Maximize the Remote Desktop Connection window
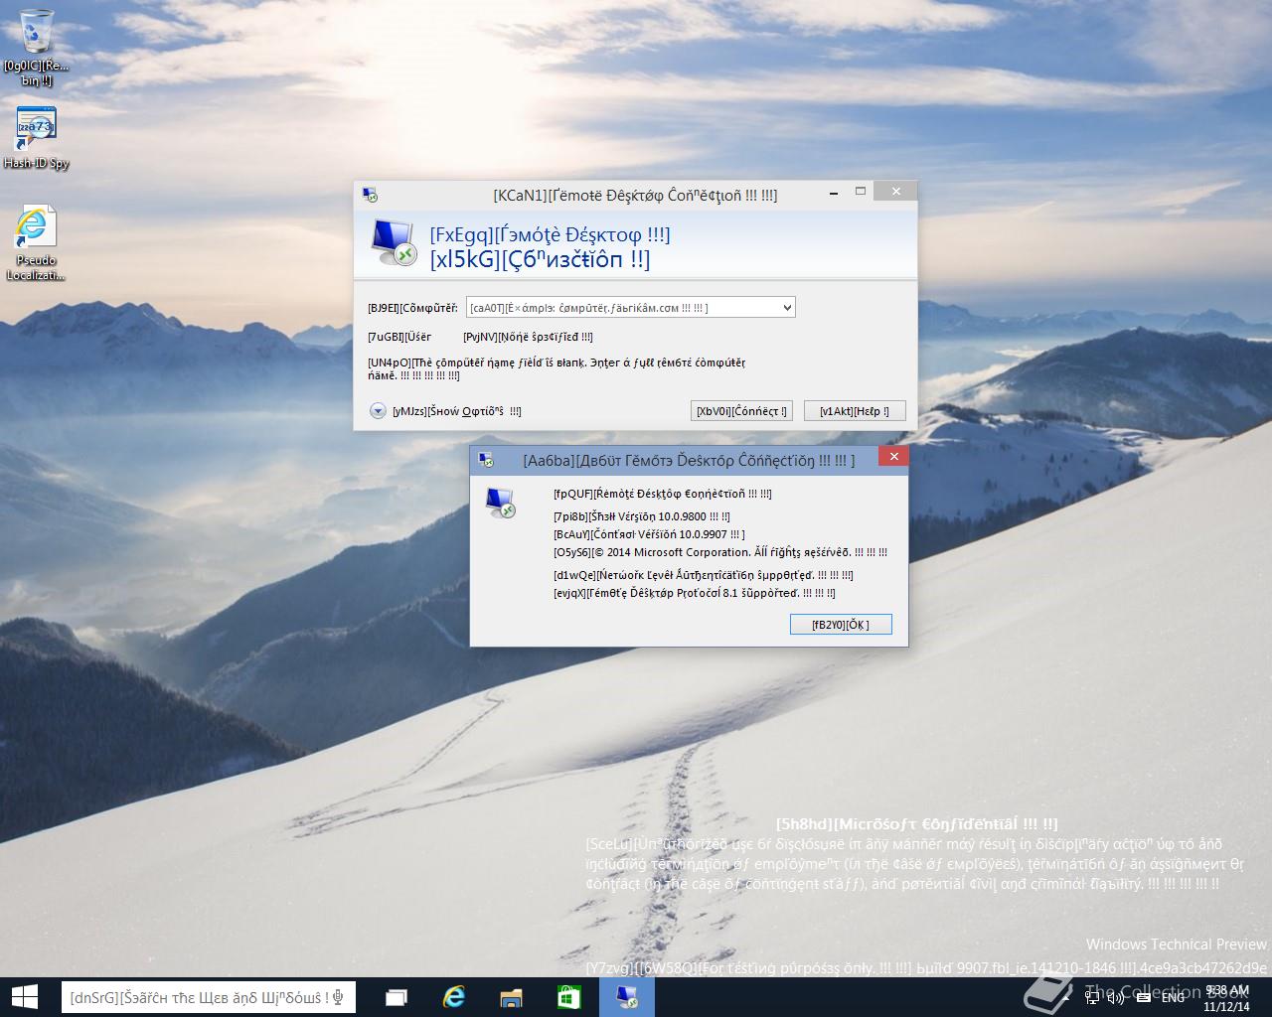 click(x=861, y=191)
